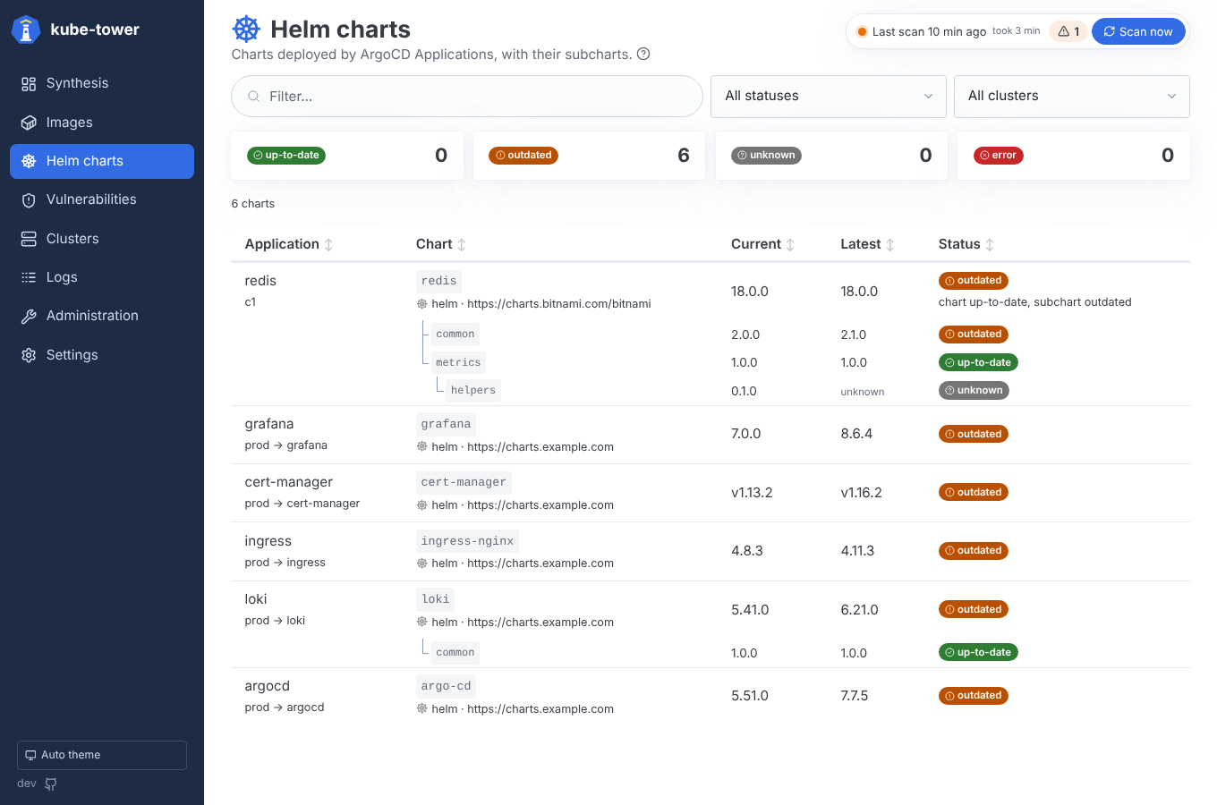
Task: Open the All statuses dropdown
Action: pyautogui.click(x=829, y=97)
